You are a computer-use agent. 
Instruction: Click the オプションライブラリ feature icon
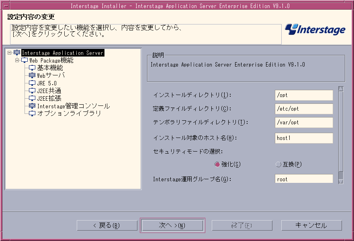coord(32,113)
